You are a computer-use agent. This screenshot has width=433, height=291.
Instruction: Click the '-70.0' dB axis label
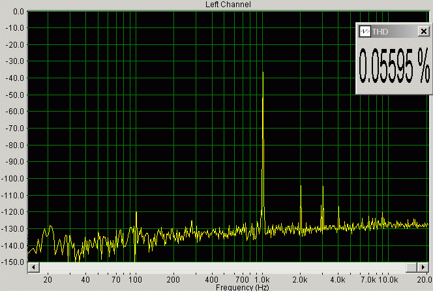[14, 129]
